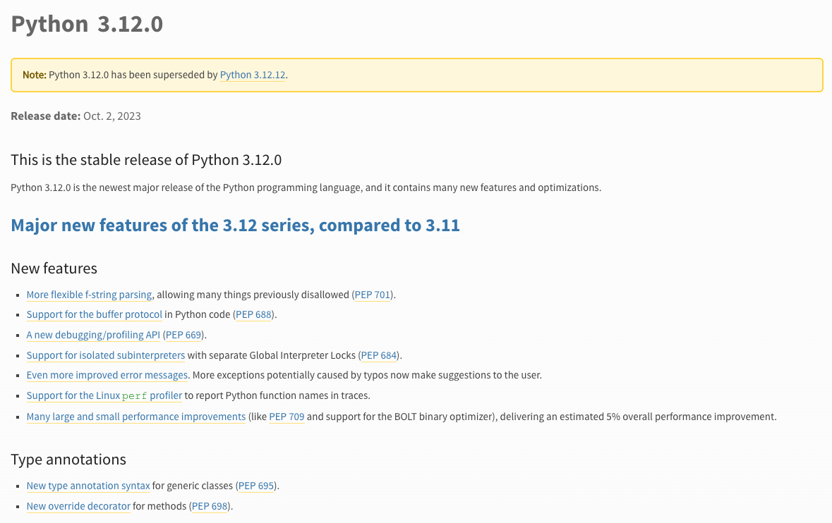Open the PEP 688 link
Viewport: 832px width, 523px height.
tap(254, 314)
